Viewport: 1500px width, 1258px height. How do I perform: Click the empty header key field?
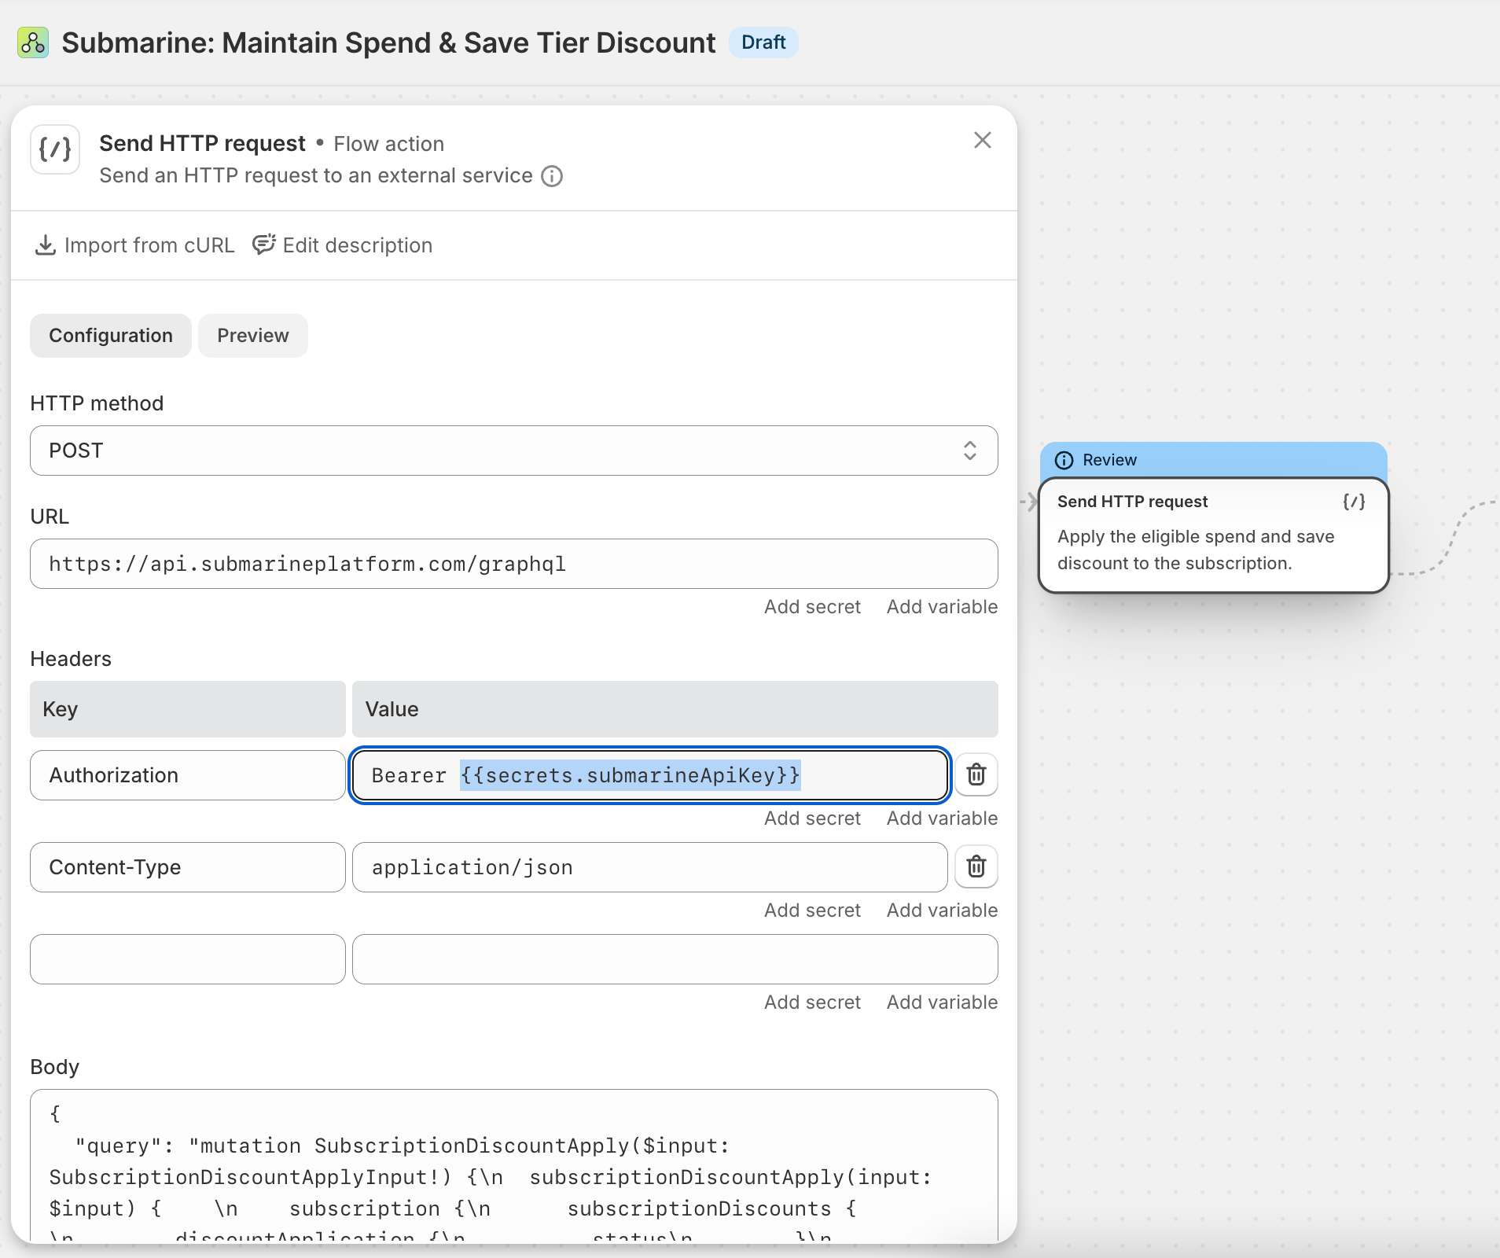pyautogui.click(x=187, y=959)
